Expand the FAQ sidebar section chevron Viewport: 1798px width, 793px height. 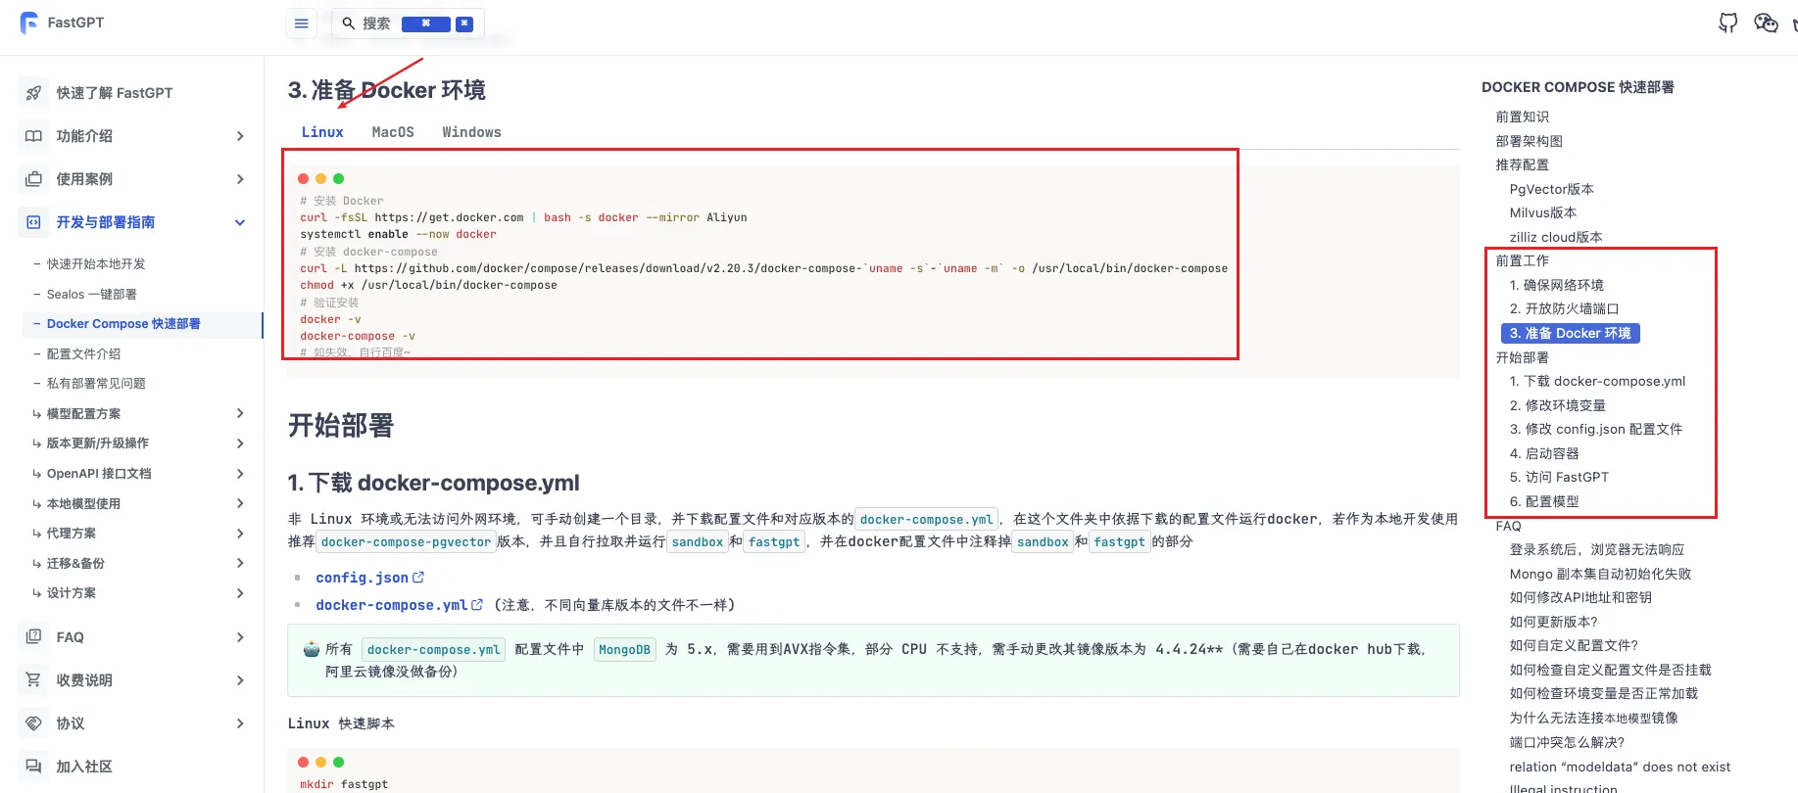pos(240,637)
